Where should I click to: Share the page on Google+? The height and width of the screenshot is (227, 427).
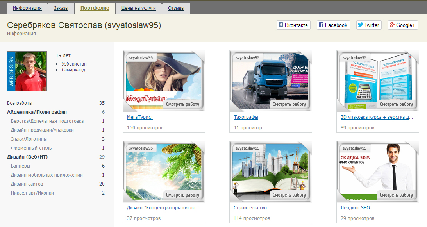coord(402,25)
